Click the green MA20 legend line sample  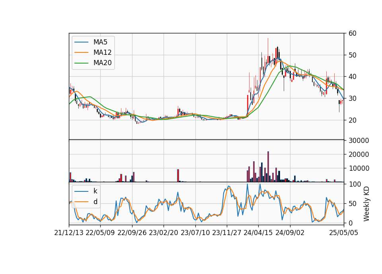pos(81,63)
